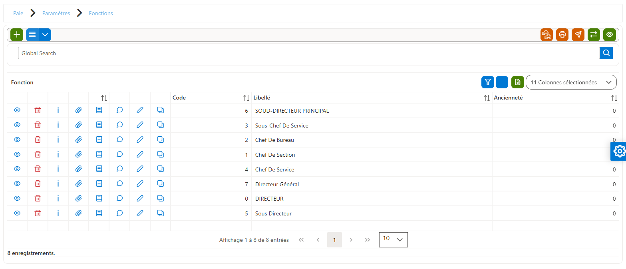Viewport: 626px width, 269px height.
Task: View the Chef De Service row details
Action: click(17, 169)
